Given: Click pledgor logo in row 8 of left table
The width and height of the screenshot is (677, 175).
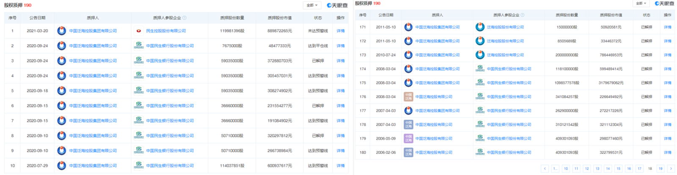Looking at the screenshot, I should [62, 136].
